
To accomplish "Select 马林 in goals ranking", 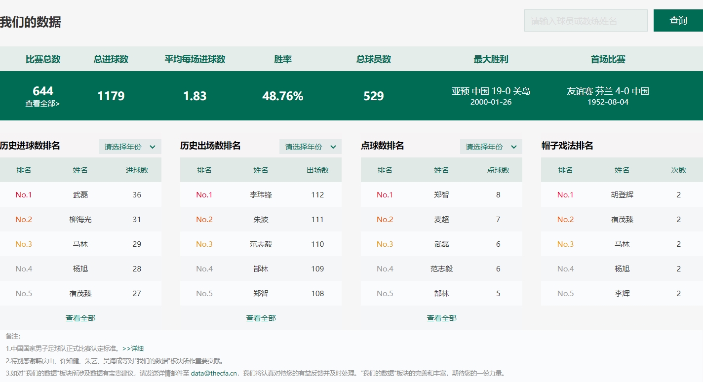I will [x=80, y=244].
